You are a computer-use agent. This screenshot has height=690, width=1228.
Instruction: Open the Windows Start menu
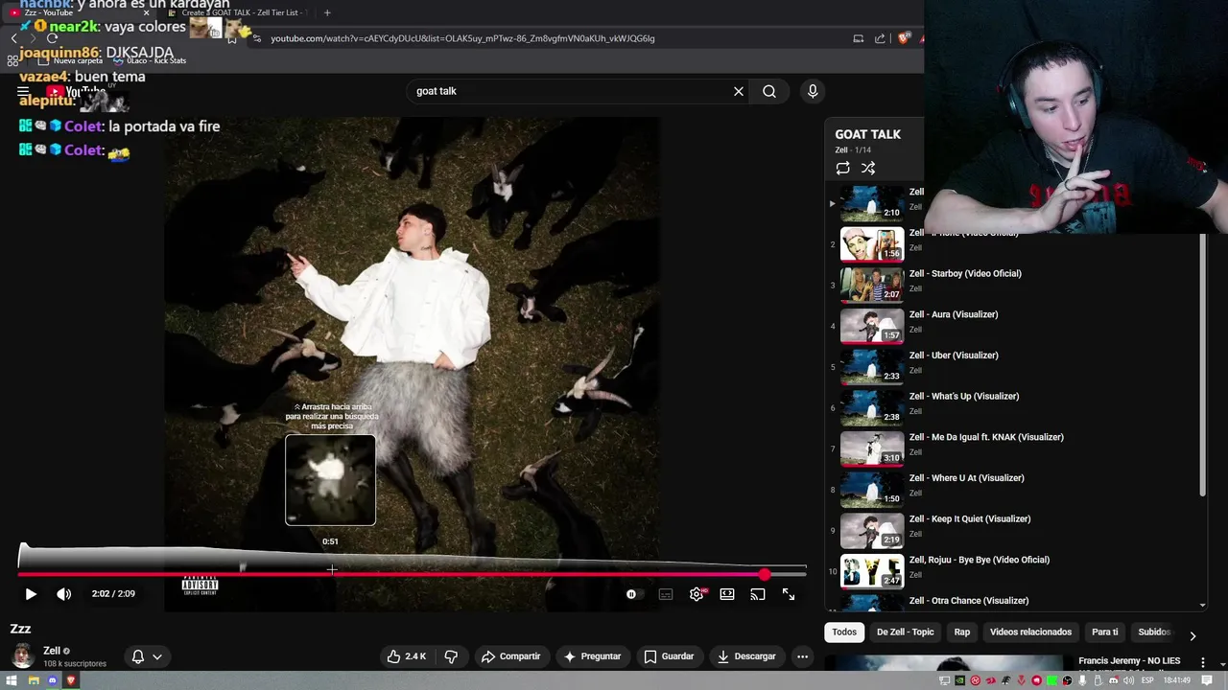point(13,680)
